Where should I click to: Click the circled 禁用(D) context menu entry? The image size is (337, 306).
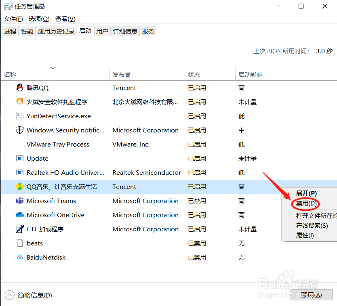pyautogui.click(x=305, y=204)
